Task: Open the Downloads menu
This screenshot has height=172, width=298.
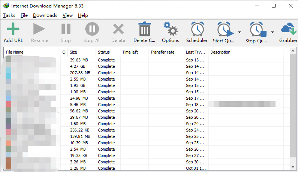Action: (45, 15)
